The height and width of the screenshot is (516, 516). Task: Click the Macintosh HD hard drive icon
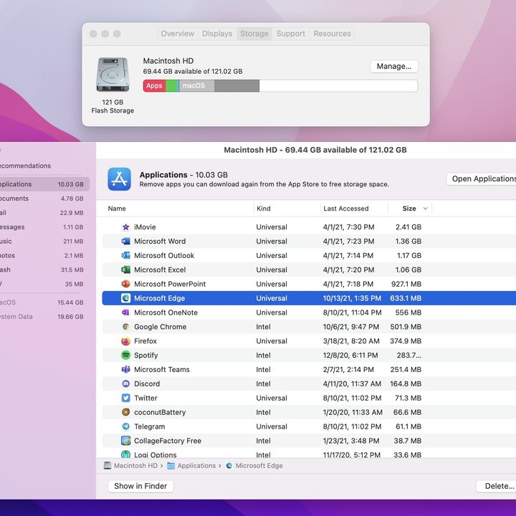(113, 75)
